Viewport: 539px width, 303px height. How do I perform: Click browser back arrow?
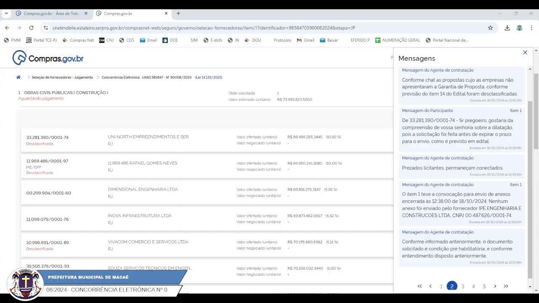click(7, 28)
